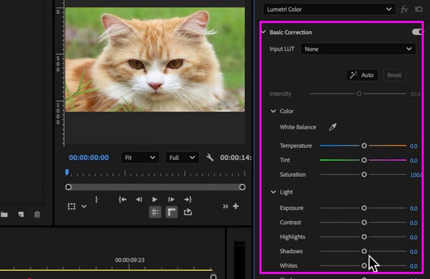Click the Shadows value 0.0
This screenshot has width=430, height=279.
coord(413,252)
